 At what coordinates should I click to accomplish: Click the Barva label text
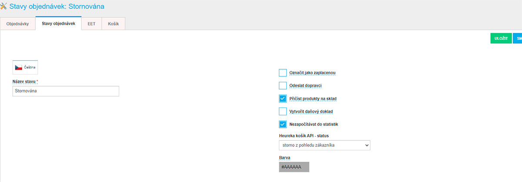284,158
